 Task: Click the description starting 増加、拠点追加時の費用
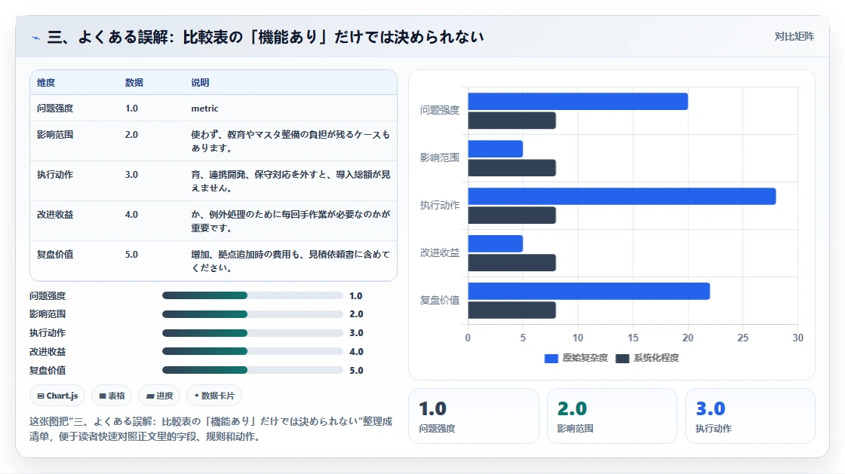point(290,261)
